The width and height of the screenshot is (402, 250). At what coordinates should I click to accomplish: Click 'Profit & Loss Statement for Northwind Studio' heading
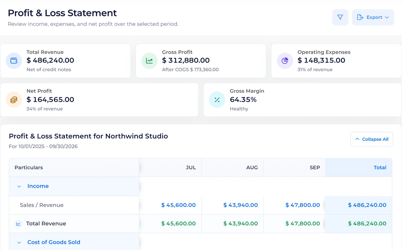(88, 136)
